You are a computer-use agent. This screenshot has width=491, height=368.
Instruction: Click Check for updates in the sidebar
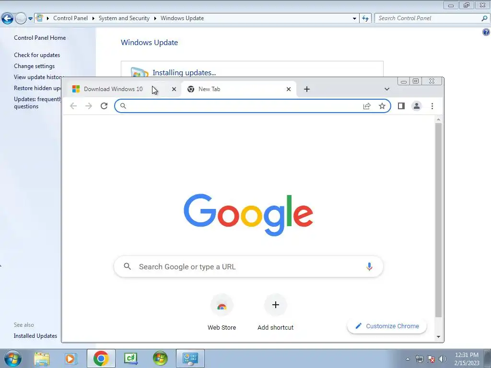(x=37, y=55)
